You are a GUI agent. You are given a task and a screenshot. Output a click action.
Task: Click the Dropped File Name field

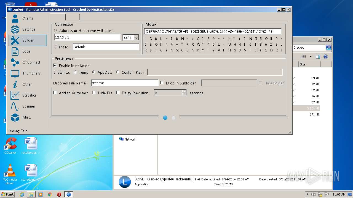point(124,83)
